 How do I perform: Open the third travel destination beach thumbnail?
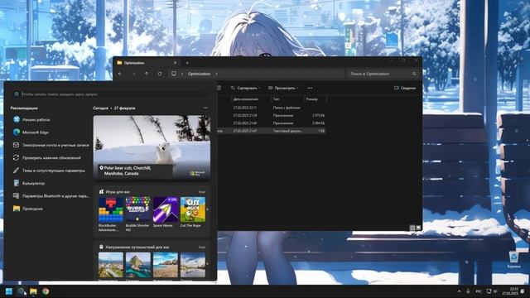click(x=166, y=265)
